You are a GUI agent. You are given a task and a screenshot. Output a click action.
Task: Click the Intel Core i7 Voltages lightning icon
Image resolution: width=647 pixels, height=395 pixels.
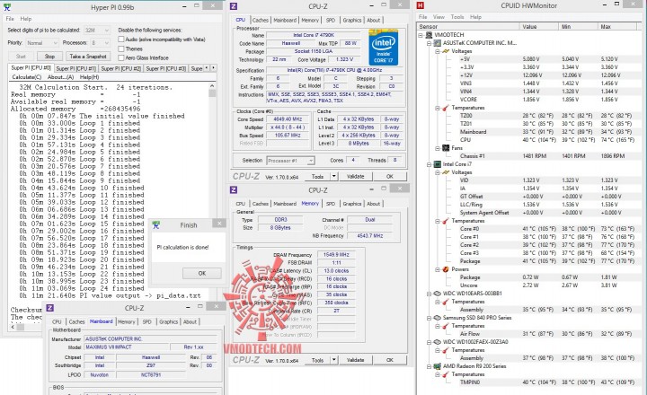446,172
